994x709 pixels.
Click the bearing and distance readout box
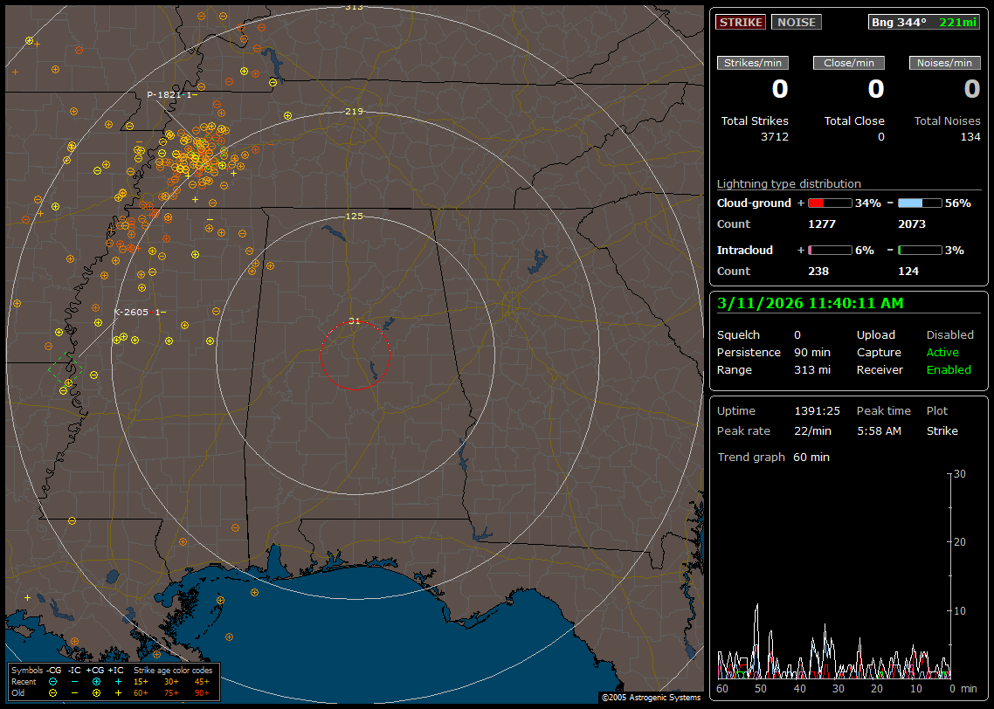click(924, 22)
